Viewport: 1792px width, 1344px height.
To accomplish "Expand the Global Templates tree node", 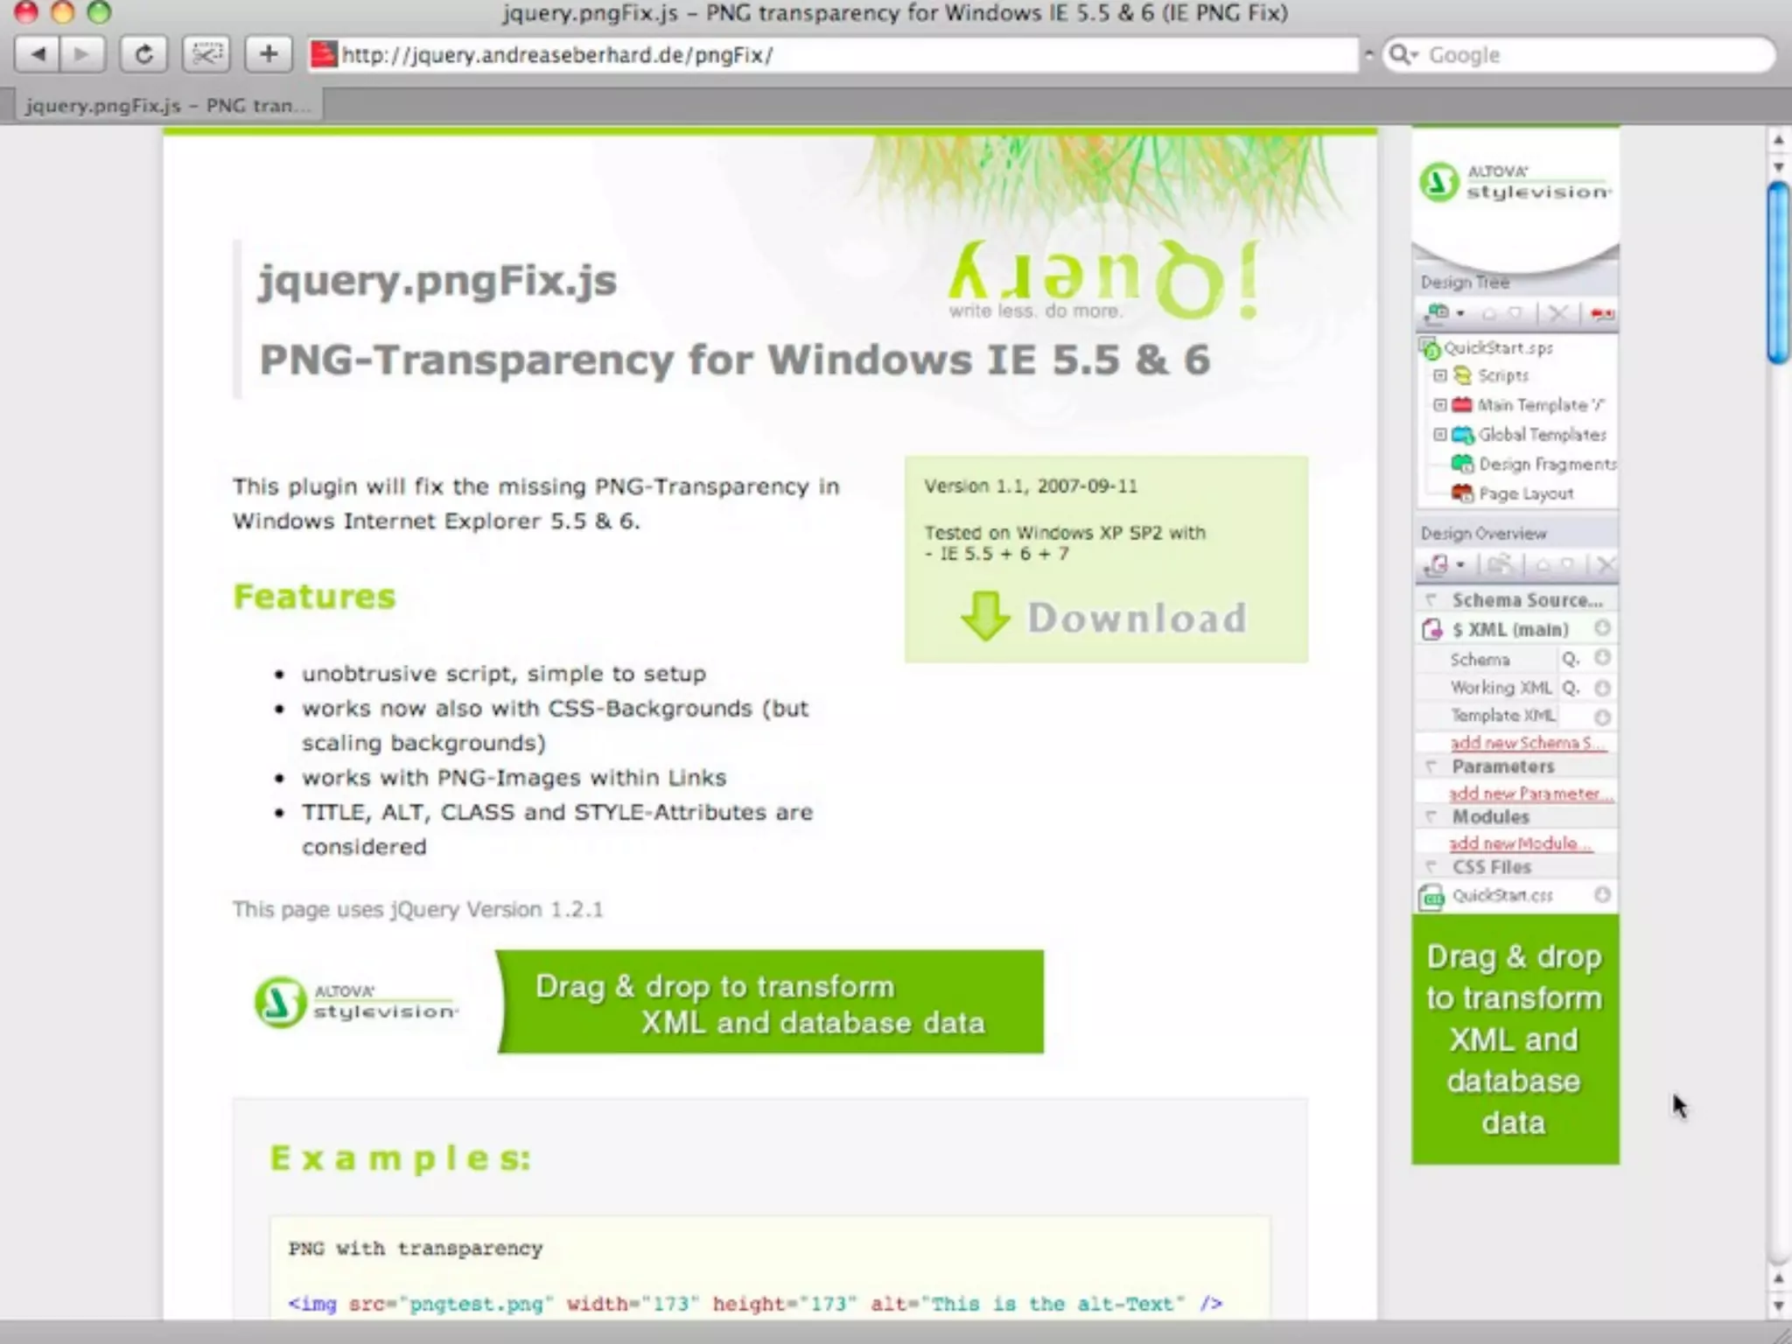I will [x=1439, y=435].
